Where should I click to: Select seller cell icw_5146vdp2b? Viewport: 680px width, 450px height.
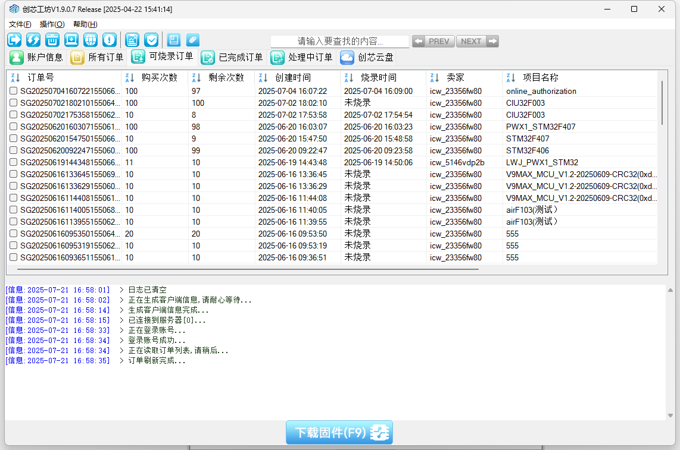tap(457, 162)
